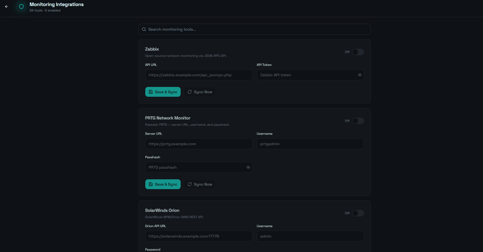Click the shield logo in the header
The image size is (483, 252).
pos(21,7)
